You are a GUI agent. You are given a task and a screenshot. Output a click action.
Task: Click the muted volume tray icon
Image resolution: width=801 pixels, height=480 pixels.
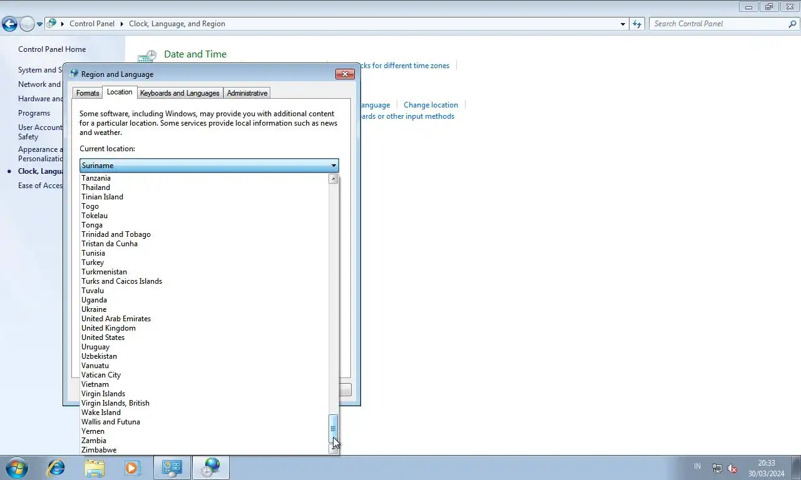click(732, 468)
